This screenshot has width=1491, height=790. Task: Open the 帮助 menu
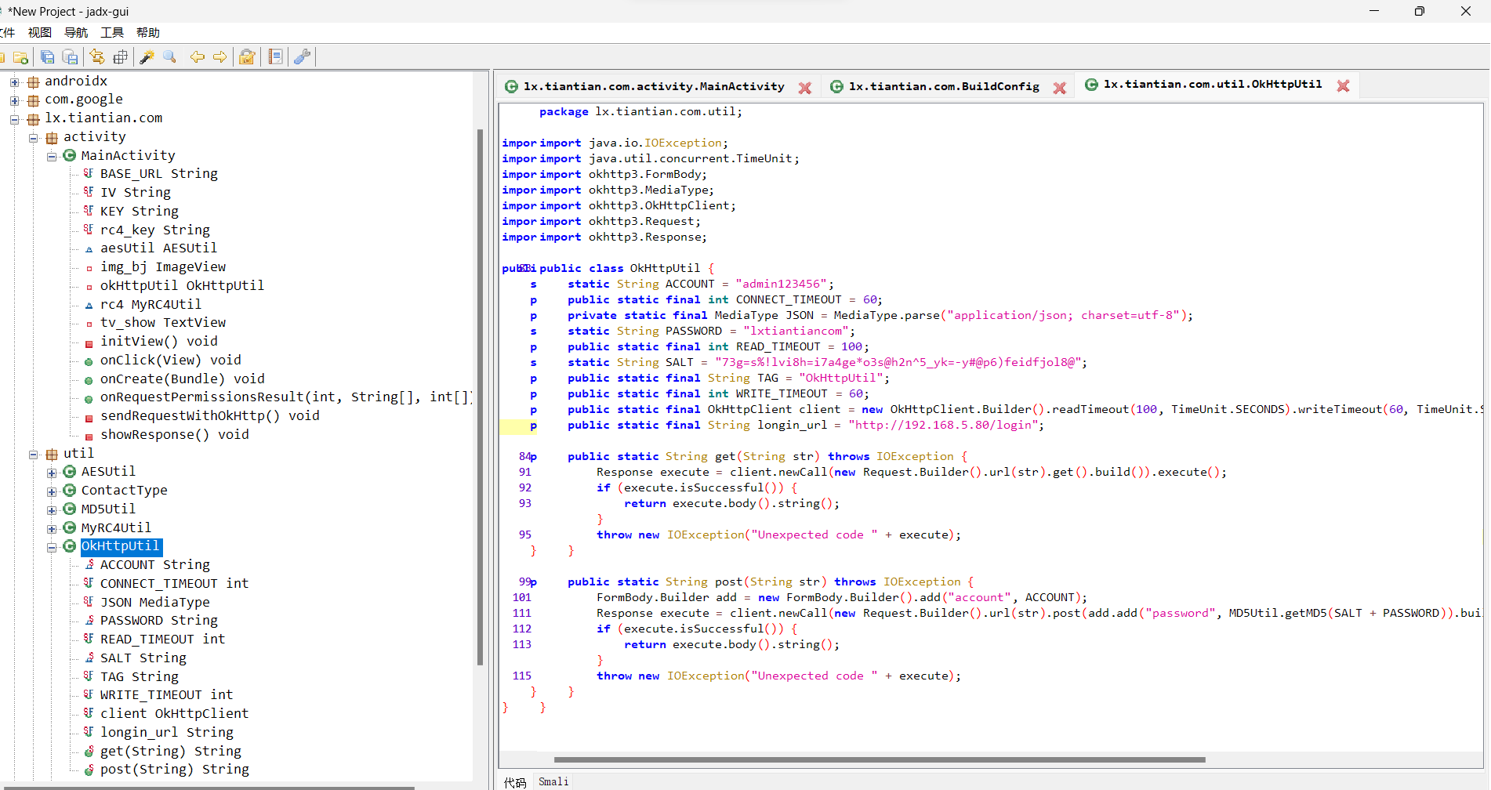tap(148, 32)
